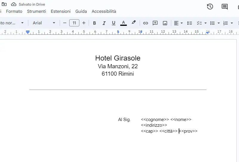The width and height of the screenshot is (239, 162).
Task: Toggle underline formatting
Action: pos(114,23)
